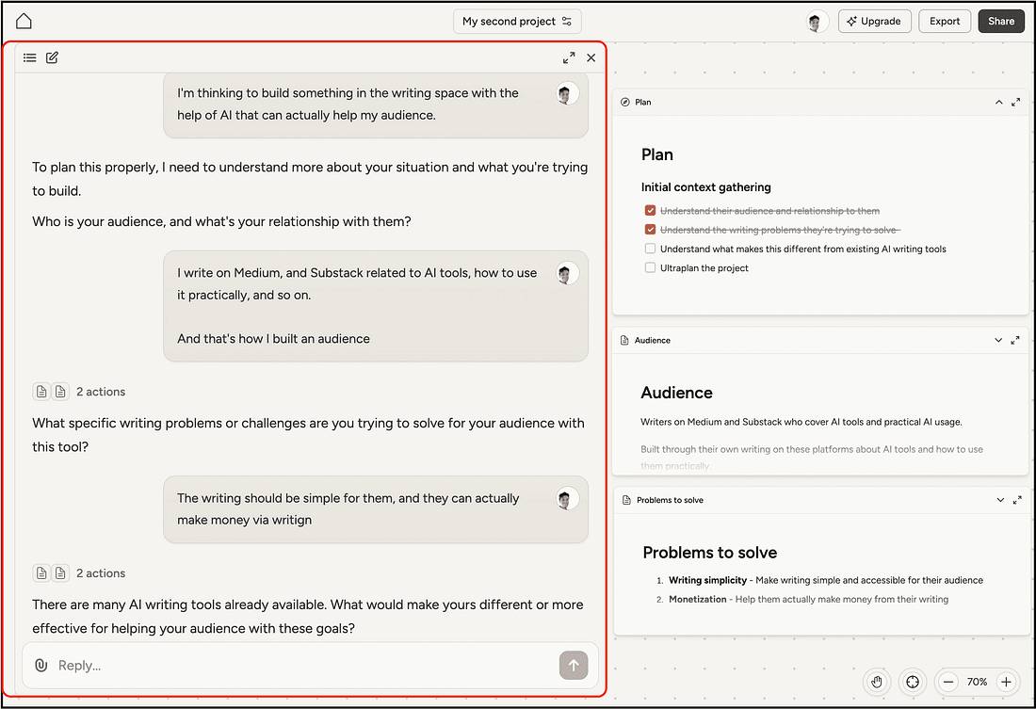
Task: Send the reply with the arrow button
Action: pyautogui.click(x=573, y=665)
